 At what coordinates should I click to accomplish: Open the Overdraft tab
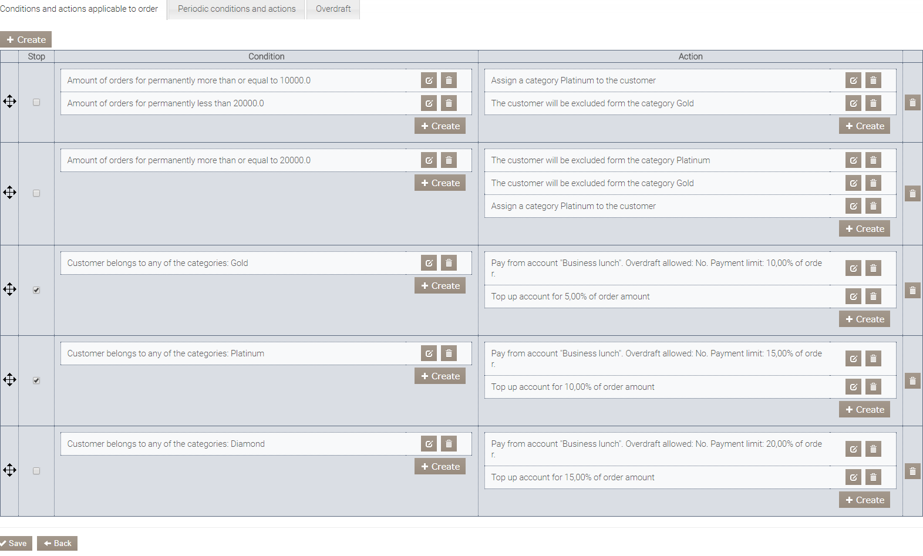(333, 9)
